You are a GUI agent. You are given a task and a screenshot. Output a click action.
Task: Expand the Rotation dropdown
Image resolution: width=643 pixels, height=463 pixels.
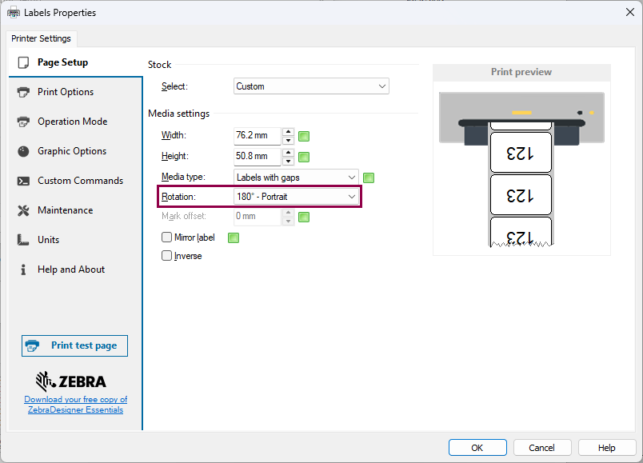(x=296, y=197)
